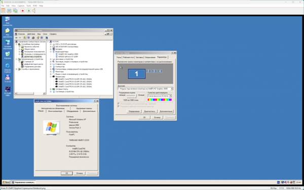Toggle the extend desktop onto this monitor checkbox
This screenshot has width=304, height=190.
click(119, 106)
